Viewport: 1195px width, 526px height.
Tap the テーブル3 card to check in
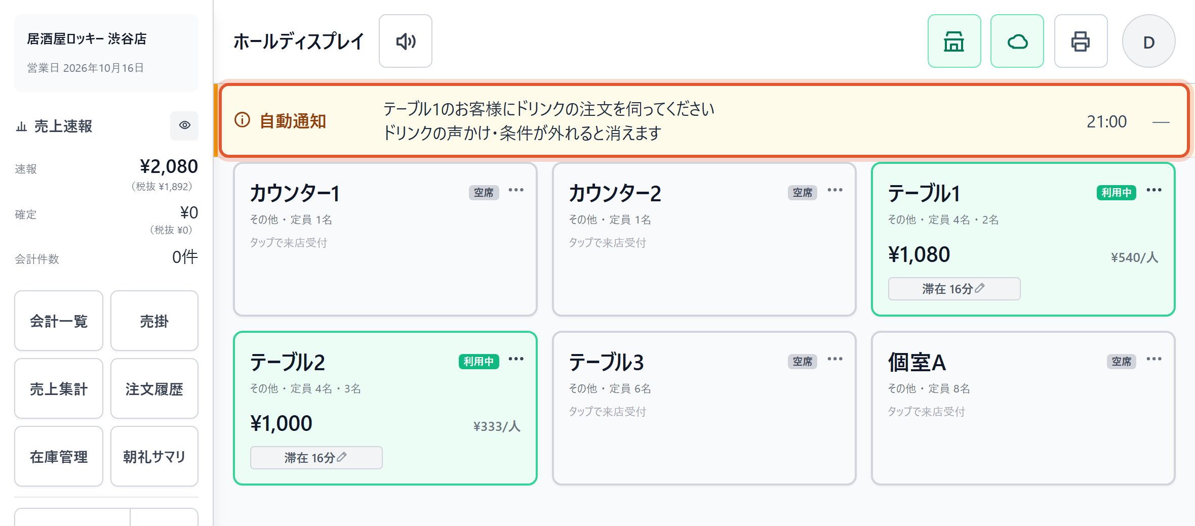point(704,408)
